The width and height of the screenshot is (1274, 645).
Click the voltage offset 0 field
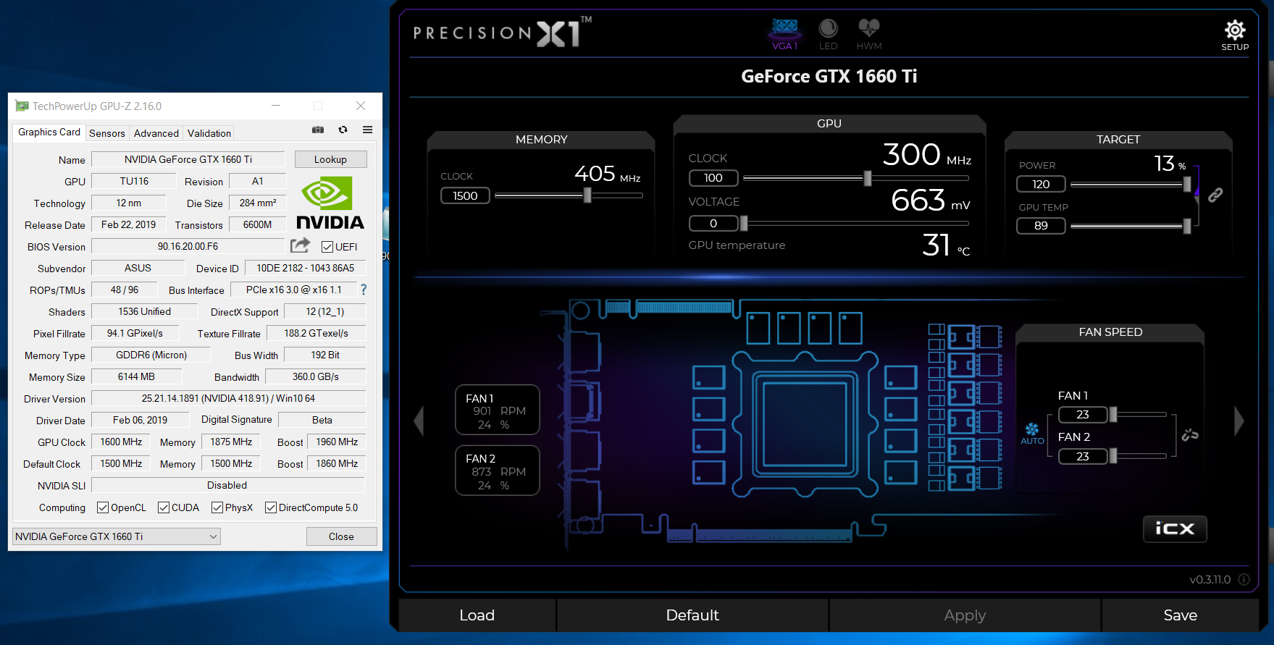tap(713, 224)
